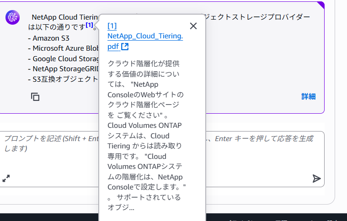The width and height of the screenshot is (347, 221).
Task: Select the "- NetApp StorageGRID" list line
Action: pyautogui.click(x=63, y=69)
